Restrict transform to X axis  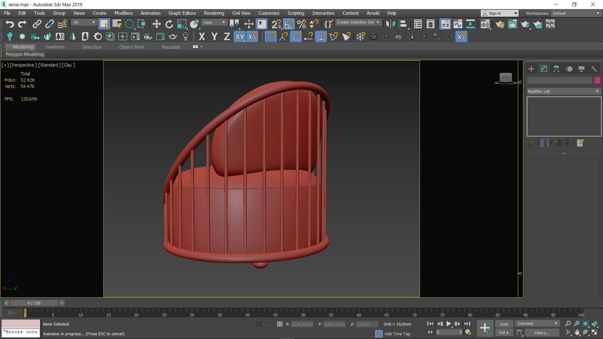(202, 37)
